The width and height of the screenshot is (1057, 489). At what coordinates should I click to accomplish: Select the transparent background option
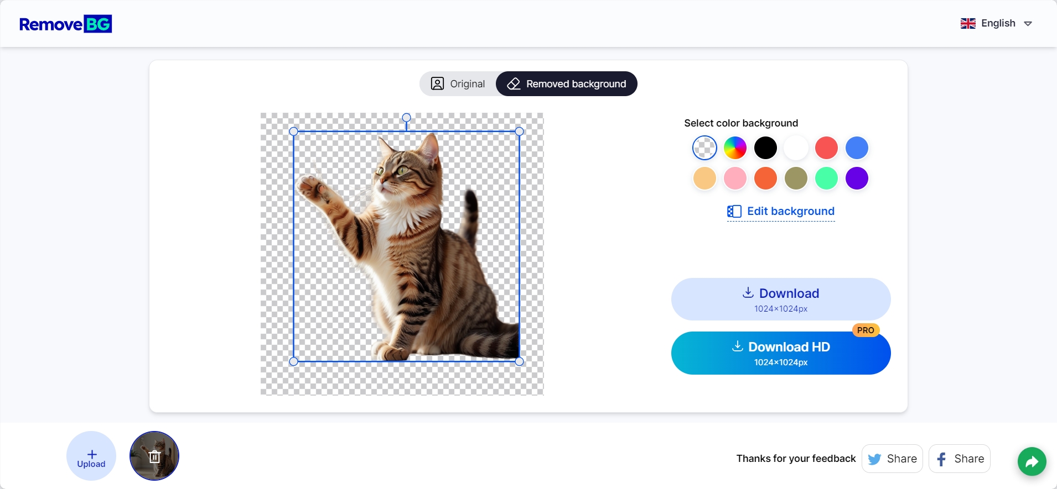point(704,148)
